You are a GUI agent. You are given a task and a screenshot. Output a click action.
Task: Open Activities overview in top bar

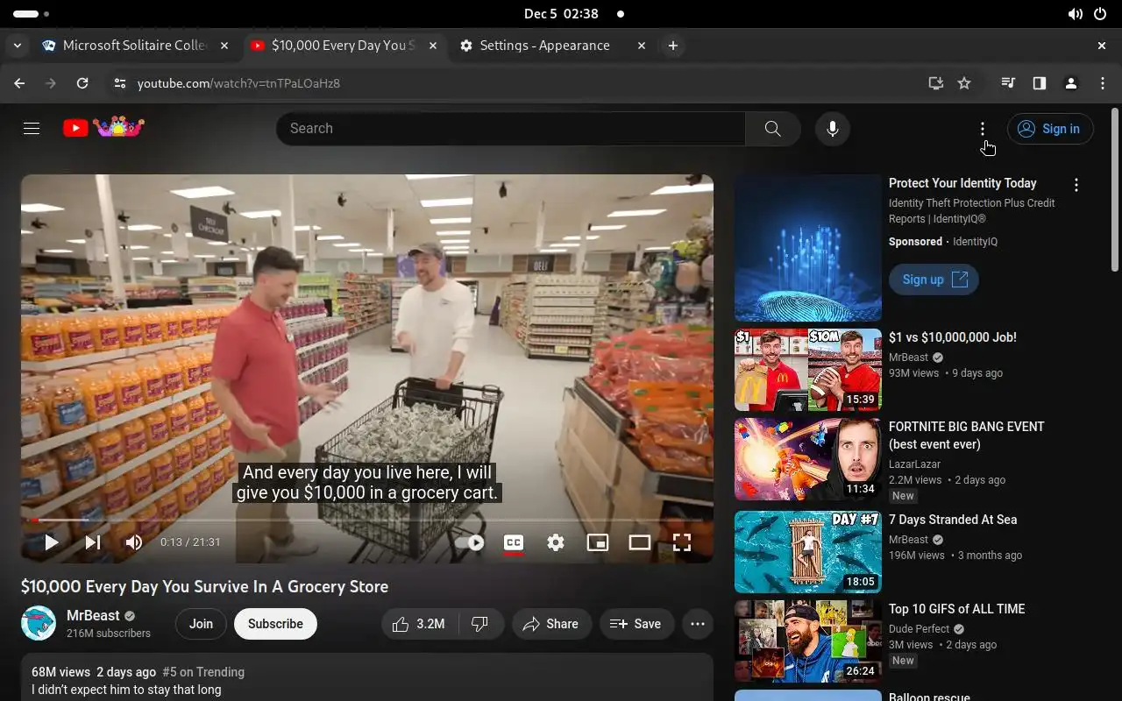[32, 14]
